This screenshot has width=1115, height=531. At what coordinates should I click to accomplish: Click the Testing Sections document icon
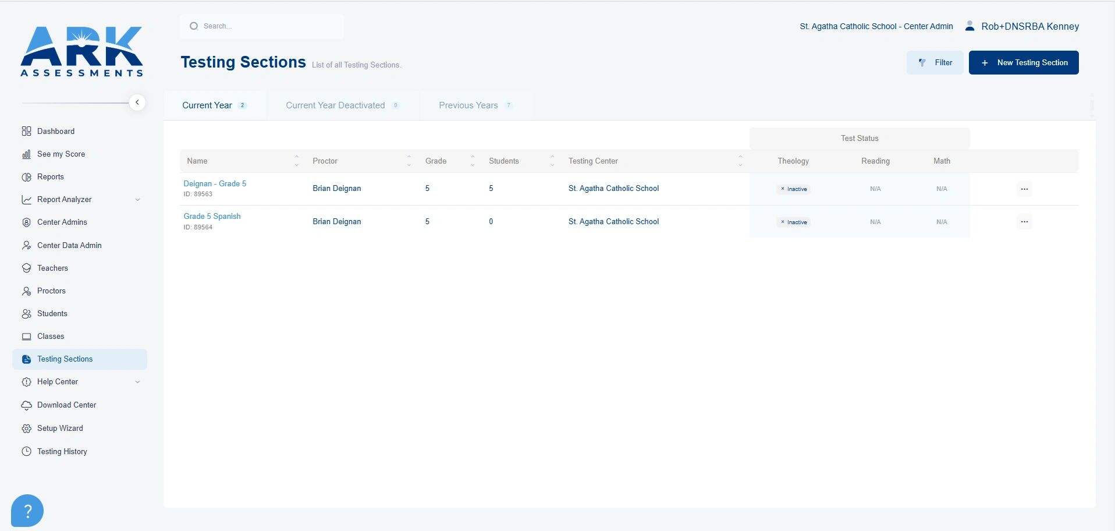point(26,359)
